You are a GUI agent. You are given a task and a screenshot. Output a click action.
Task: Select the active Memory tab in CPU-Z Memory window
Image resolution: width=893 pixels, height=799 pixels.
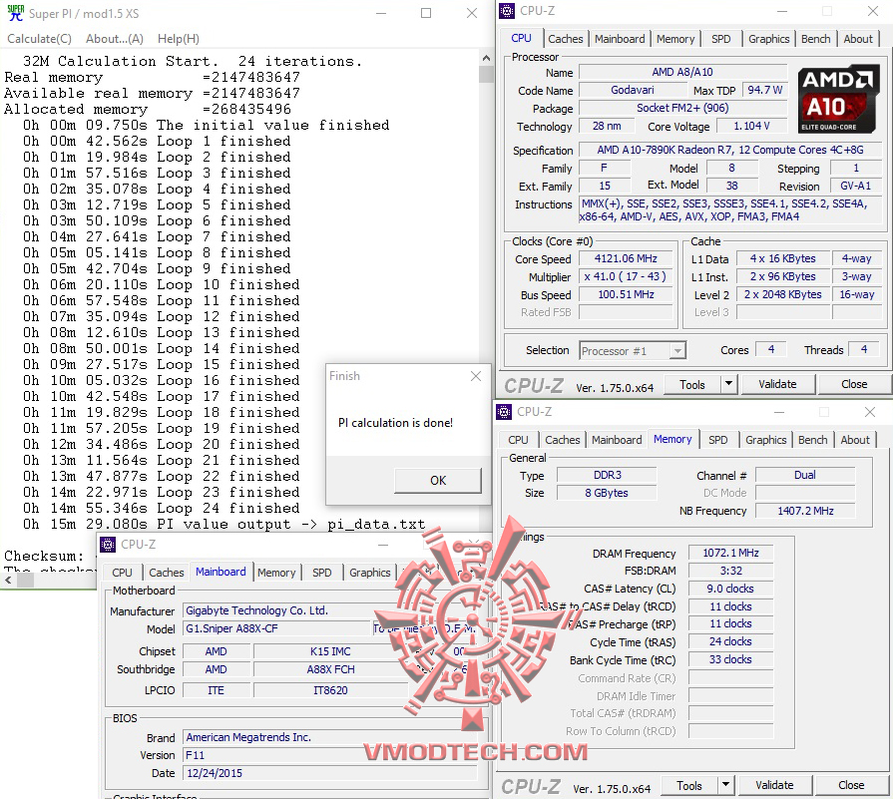tap(672, 439)
